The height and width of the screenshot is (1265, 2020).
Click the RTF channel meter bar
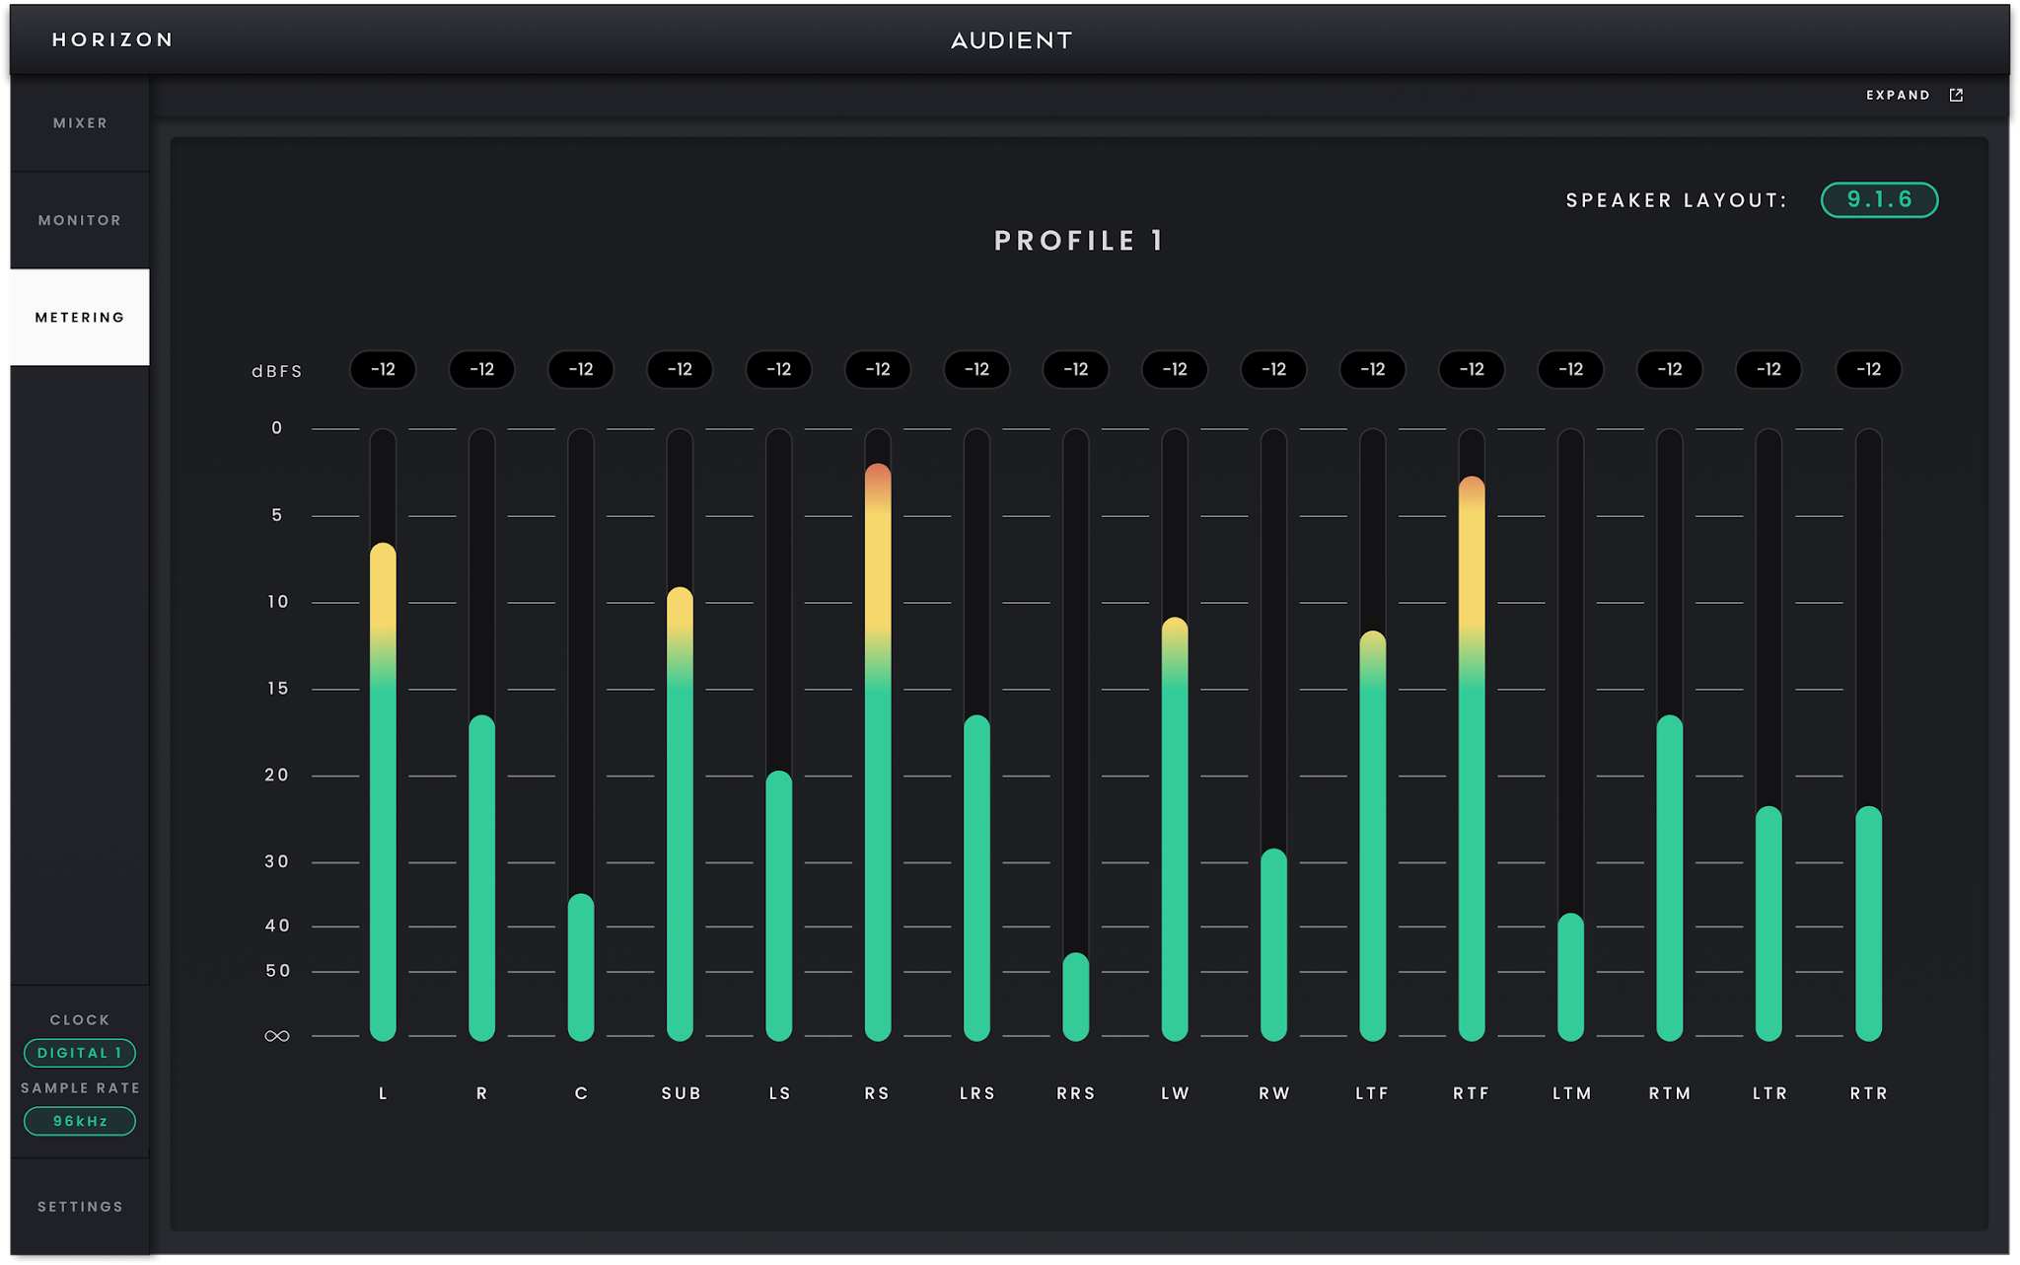(1472, 734)
